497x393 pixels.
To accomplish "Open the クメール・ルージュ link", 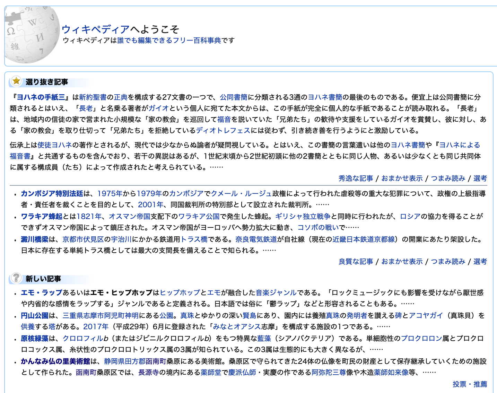I will tap(242, 194).
